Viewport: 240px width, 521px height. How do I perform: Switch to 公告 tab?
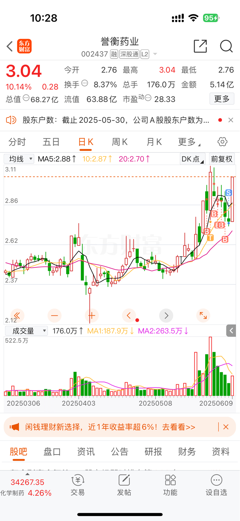[120, 452]
